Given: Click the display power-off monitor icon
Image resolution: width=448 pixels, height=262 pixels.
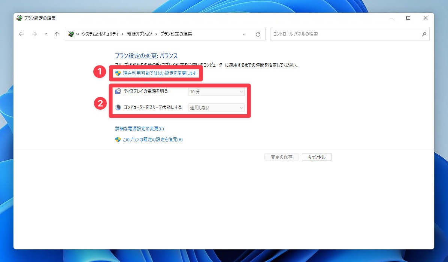Looking at the screenshot, I should [118, 91].
